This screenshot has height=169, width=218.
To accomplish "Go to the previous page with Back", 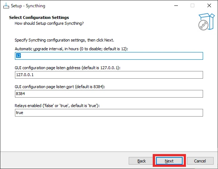I will coord(141,161).
